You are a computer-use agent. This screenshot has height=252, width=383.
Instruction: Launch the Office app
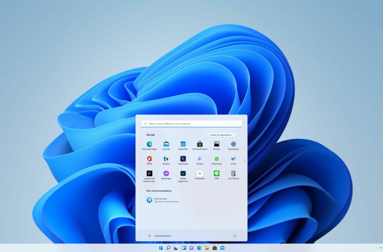[x=149, y=160]
